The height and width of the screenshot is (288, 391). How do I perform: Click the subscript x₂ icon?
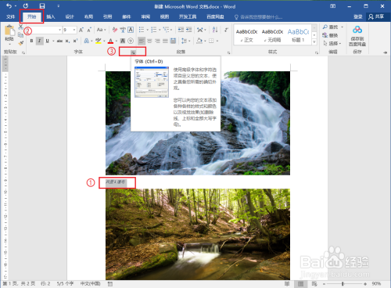(67, 41)
